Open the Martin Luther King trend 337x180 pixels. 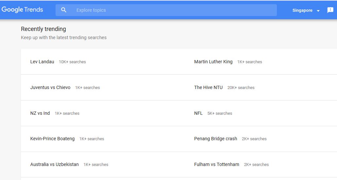pos(213,62)
